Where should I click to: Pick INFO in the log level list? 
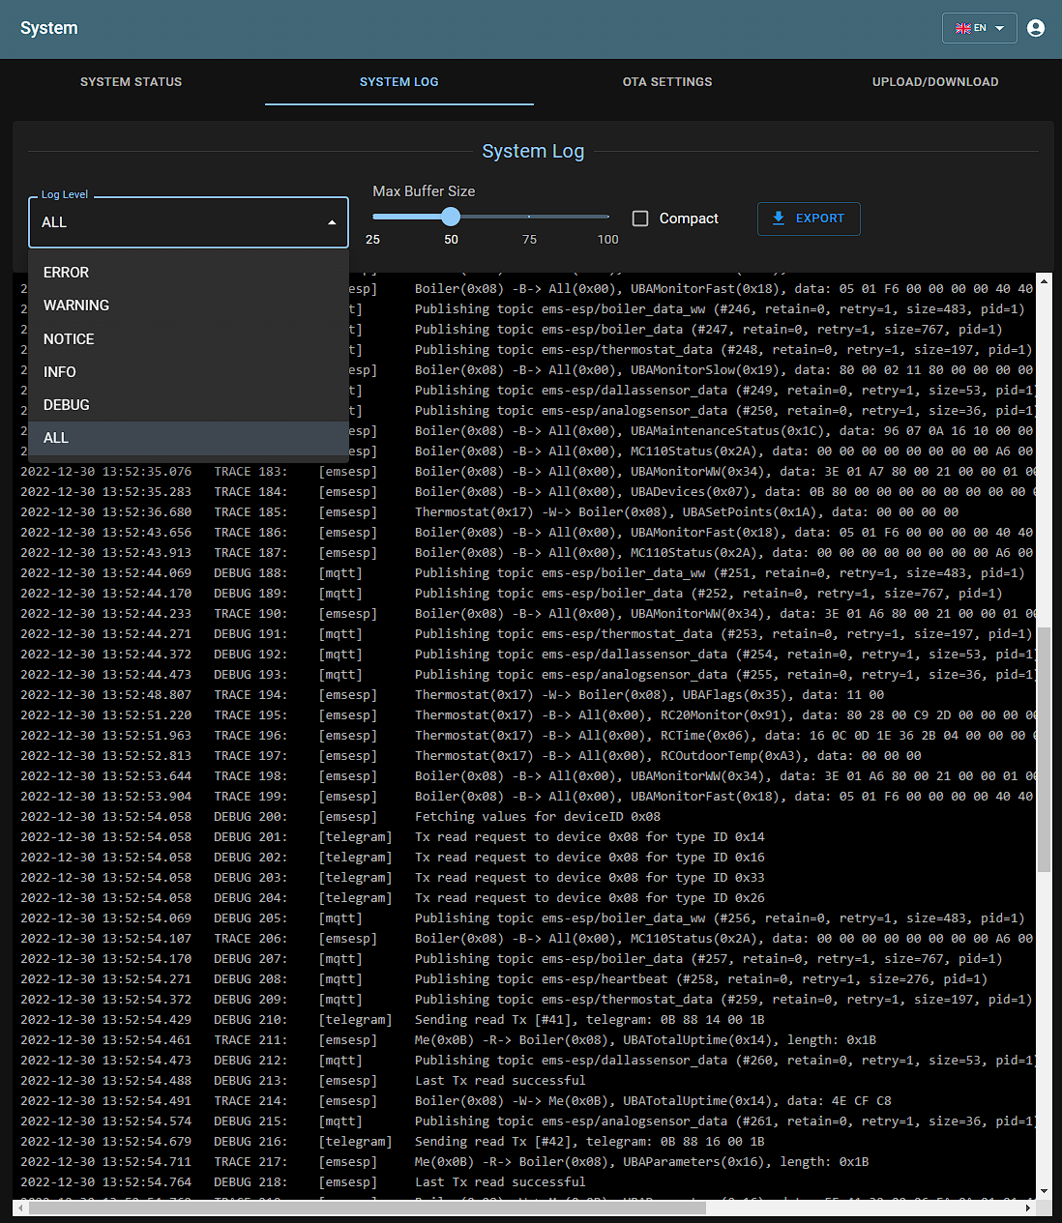[x=60, y=372]
